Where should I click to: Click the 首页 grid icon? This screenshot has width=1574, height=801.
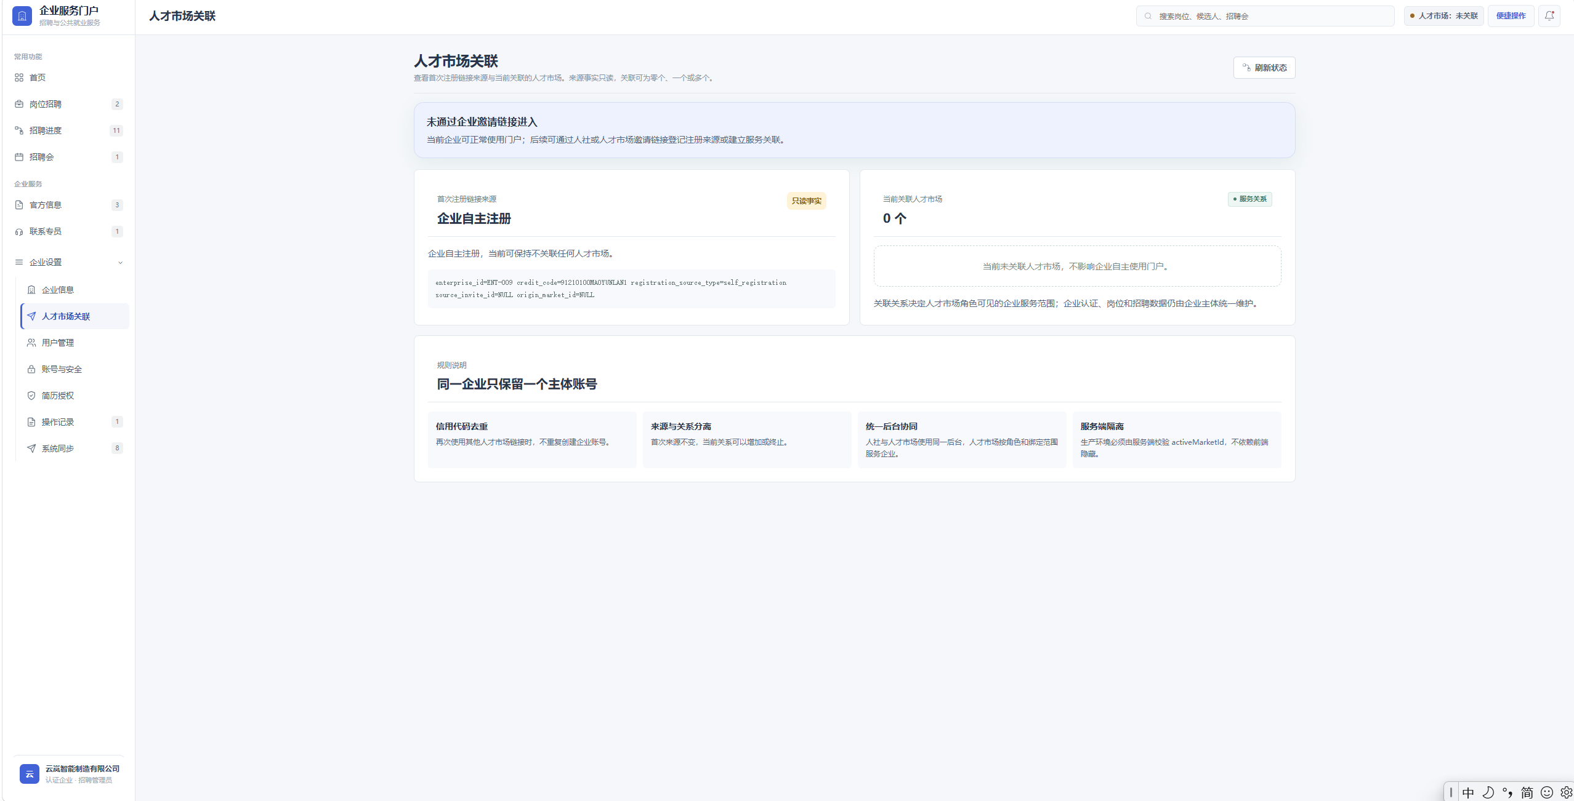[19, 78]
